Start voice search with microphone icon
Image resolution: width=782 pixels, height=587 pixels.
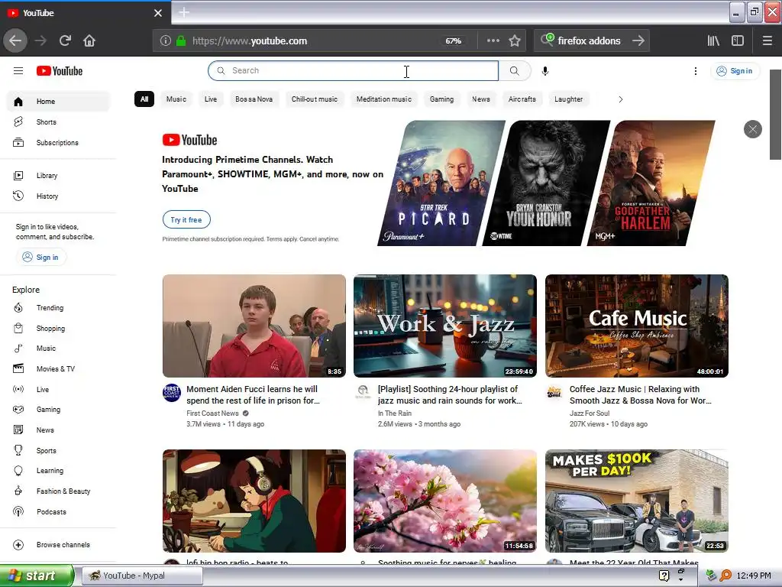(x=545, y=71)
